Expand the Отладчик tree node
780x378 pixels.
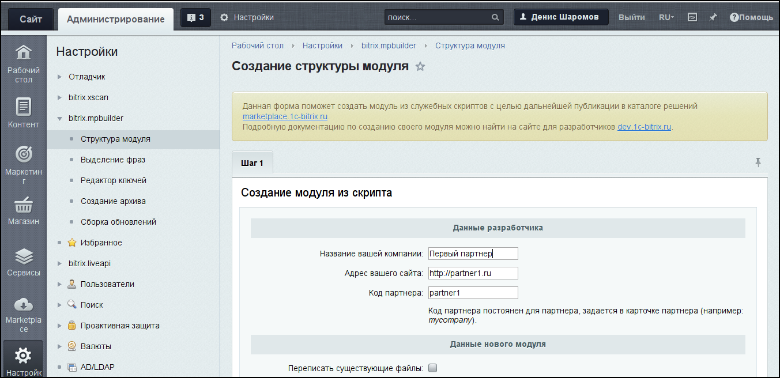59,77
